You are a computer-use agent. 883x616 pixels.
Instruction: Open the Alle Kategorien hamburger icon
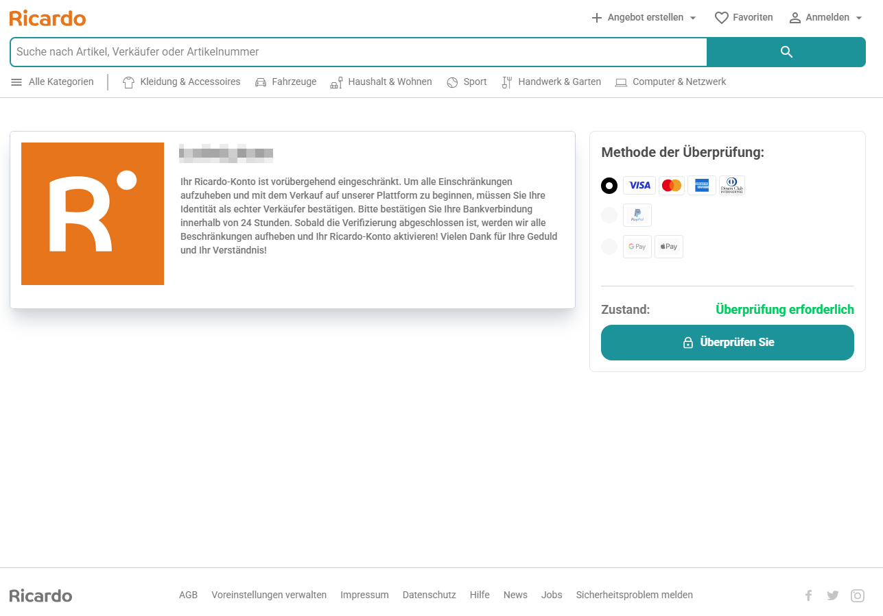[16, 82]
